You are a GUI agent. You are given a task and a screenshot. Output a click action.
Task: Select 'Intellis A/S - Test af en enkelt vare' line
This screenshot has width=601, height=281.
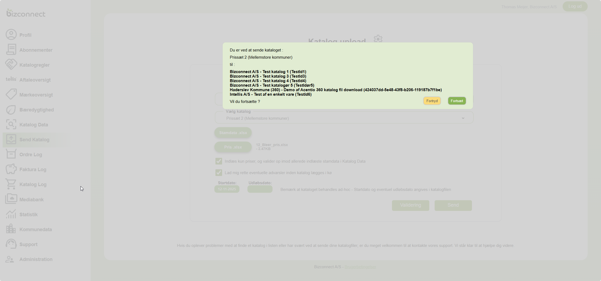tap(271, 94)
